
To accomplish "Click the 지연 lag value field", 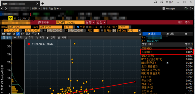I will tap(96, 31).
